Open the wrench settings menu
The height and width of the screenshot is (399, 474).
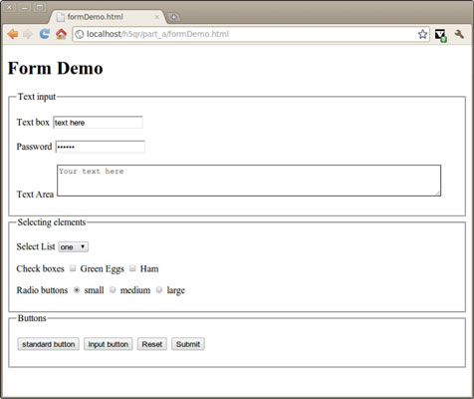coord(459,34)
